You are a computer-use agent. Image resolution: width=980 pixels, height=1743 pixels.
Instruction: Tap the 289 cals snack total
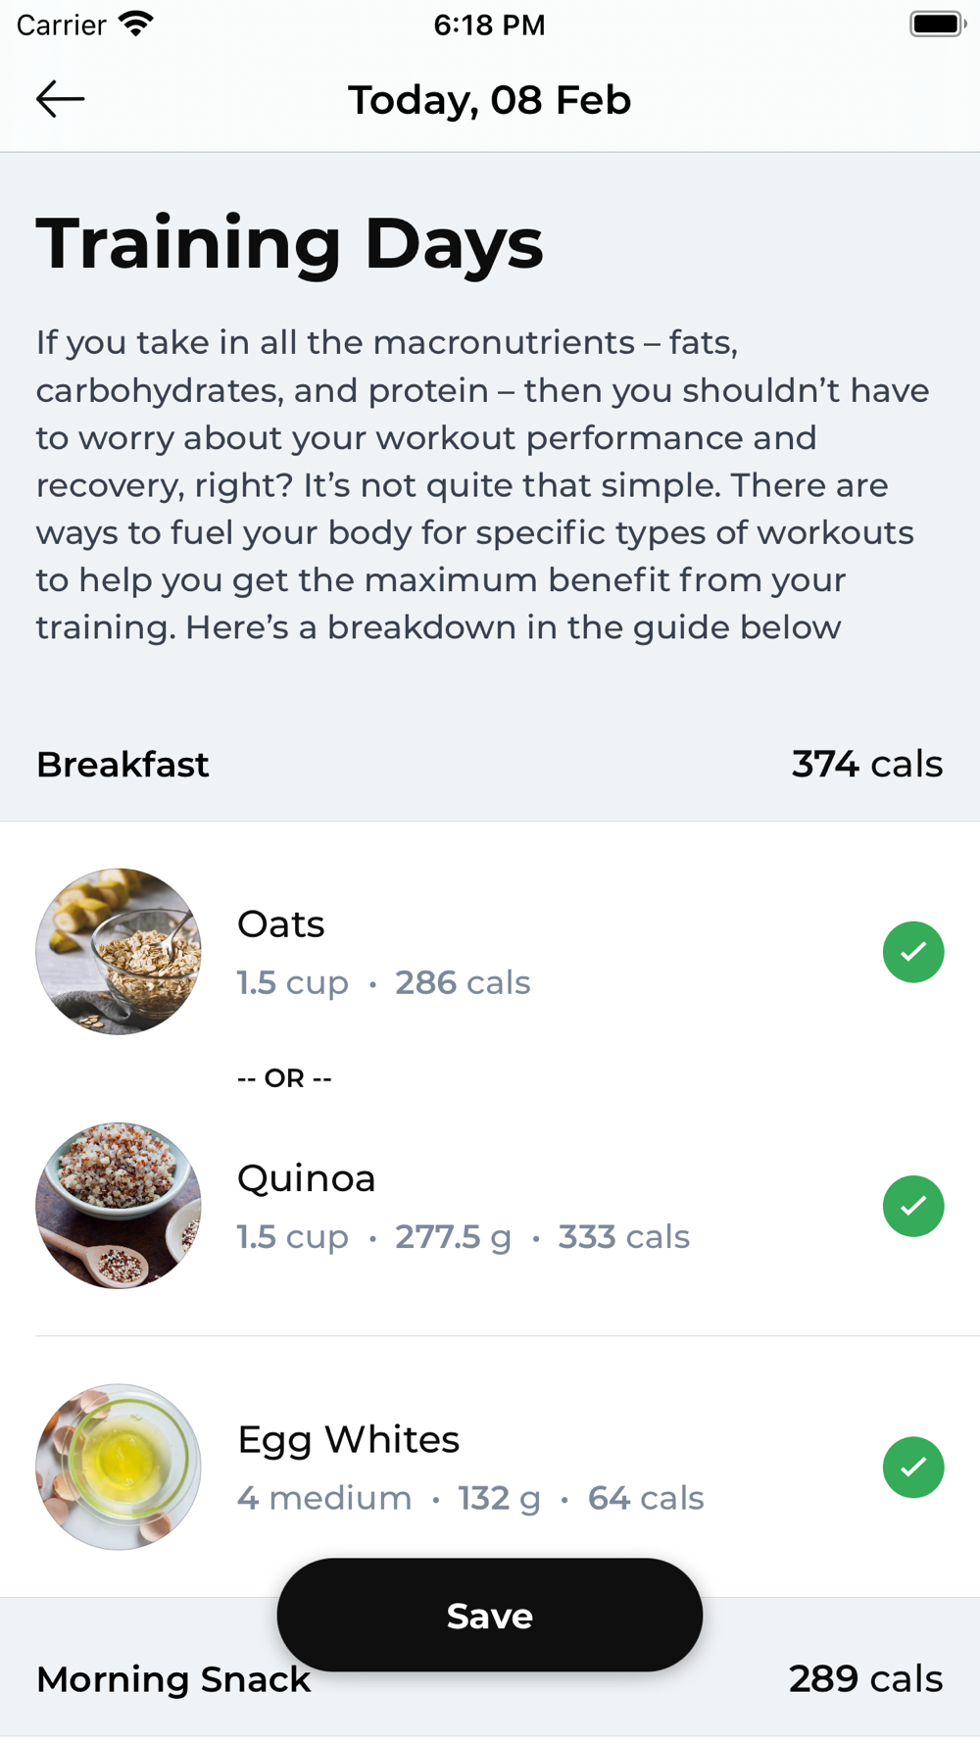tap(866, 1678)
